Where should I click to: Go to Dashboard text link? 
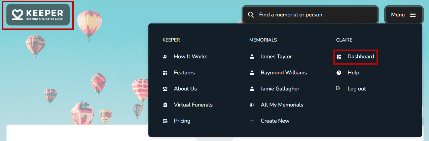coord(361,57)
